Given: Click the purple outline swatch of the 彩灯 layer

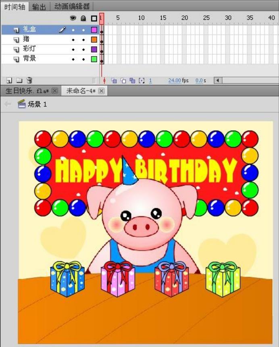Looking at the screenshot, I should coord(94,49).
